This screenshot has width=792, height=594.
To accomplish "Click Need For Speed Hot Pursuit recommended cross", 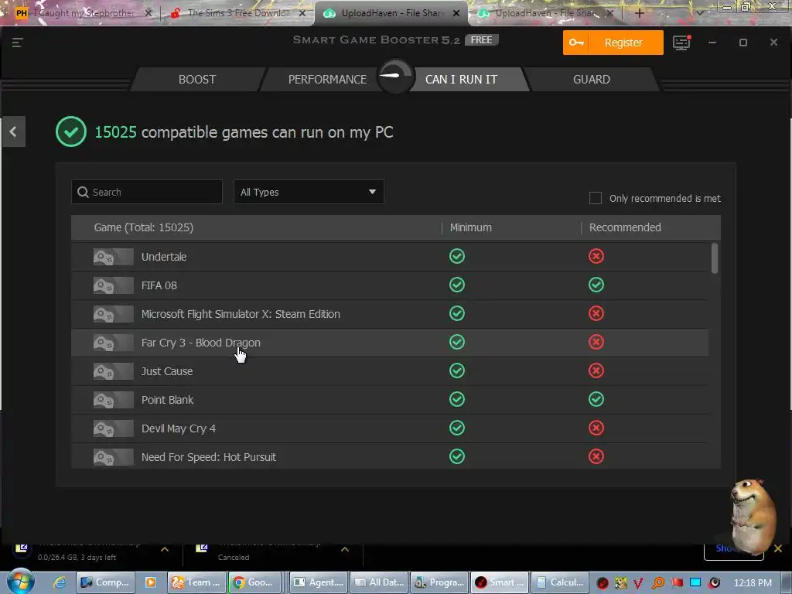I will (596, 456).
